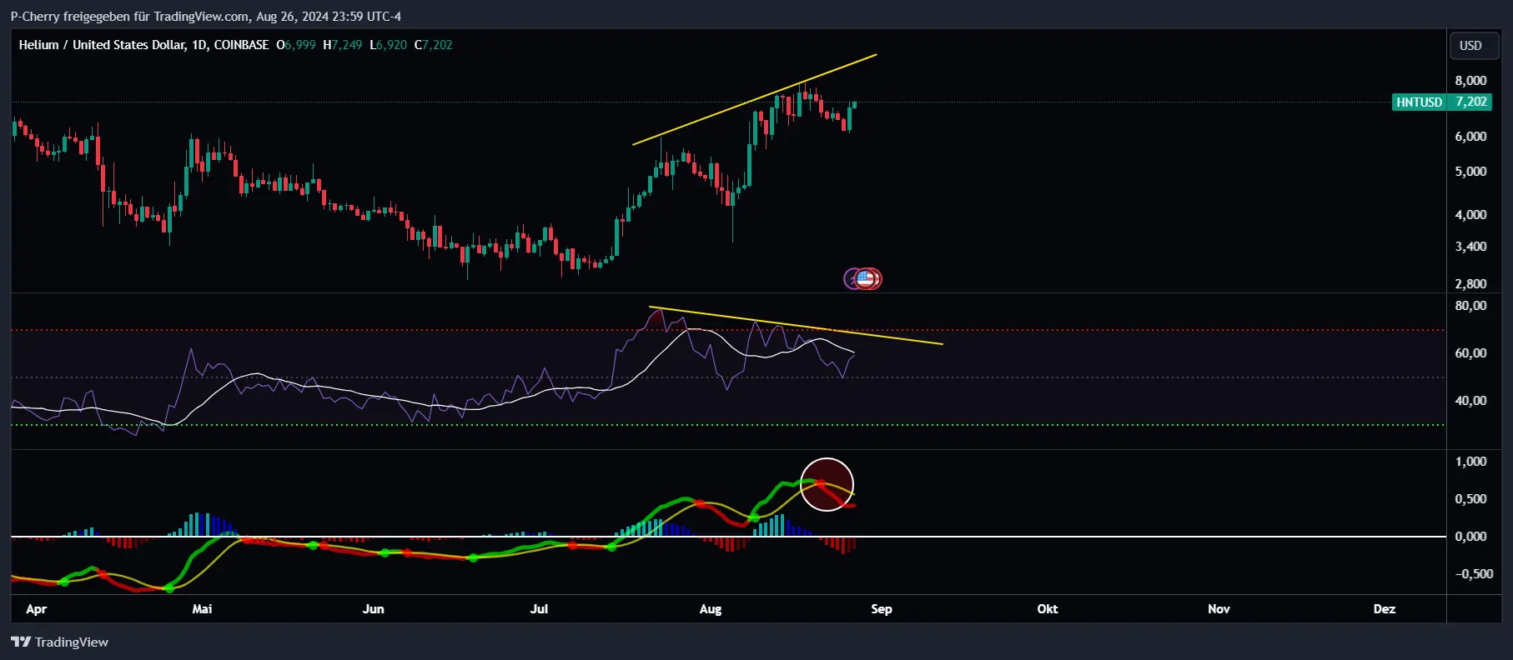
Task: Click the 4,000 price scale label
Action: 1470,215
